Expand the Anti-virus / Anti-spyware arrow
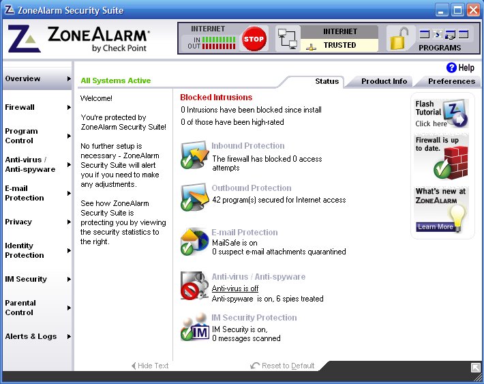This screenshot has height=384, width=484. coord(69,164)
